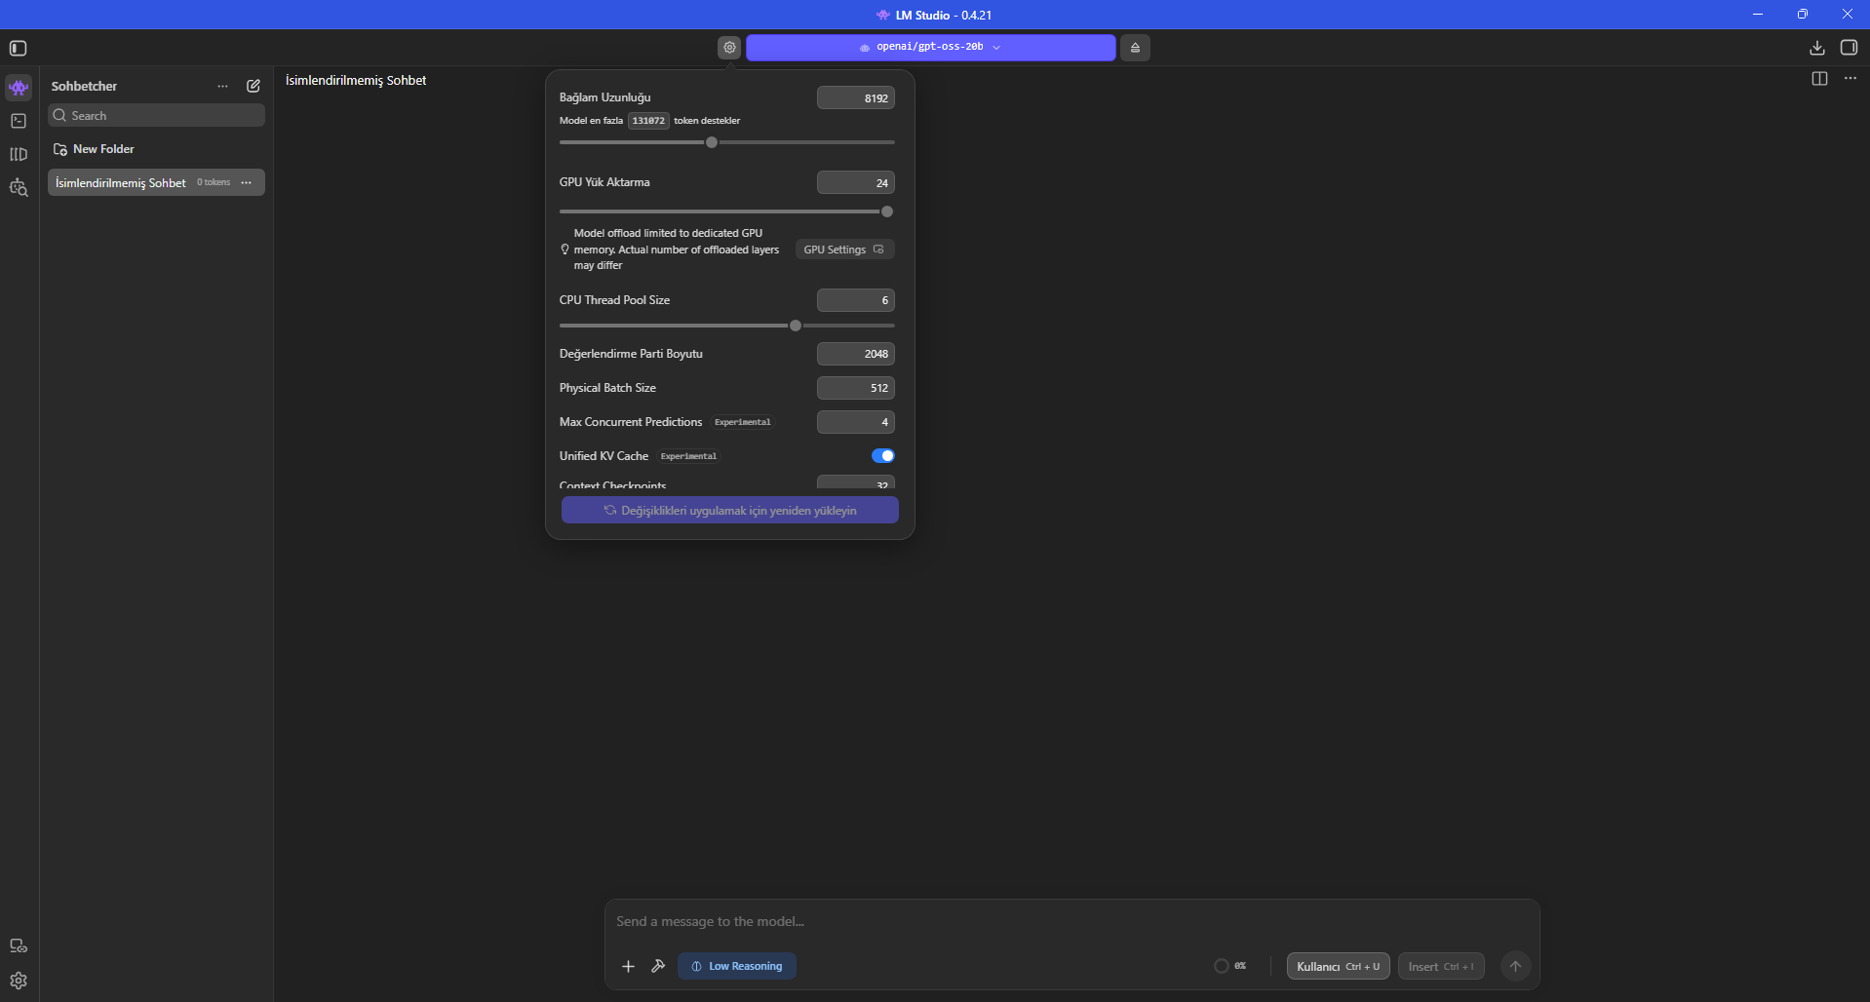Open Sohbetcher header more options
This screenshot has width=1870, height=1002.
223,87
